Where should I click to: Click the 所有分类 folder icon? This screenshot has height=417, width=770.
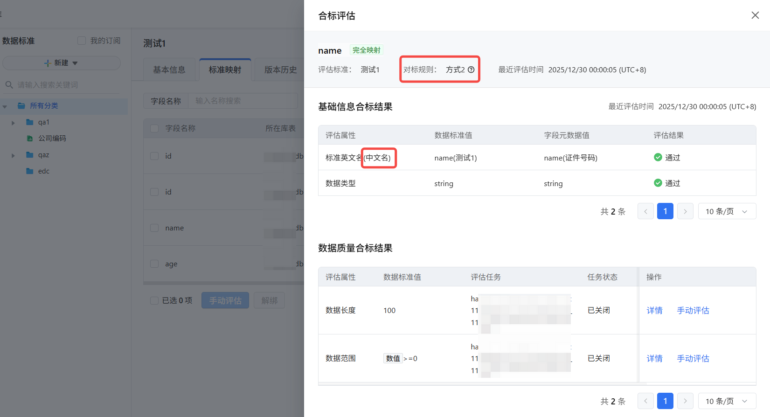pos(21,106)
